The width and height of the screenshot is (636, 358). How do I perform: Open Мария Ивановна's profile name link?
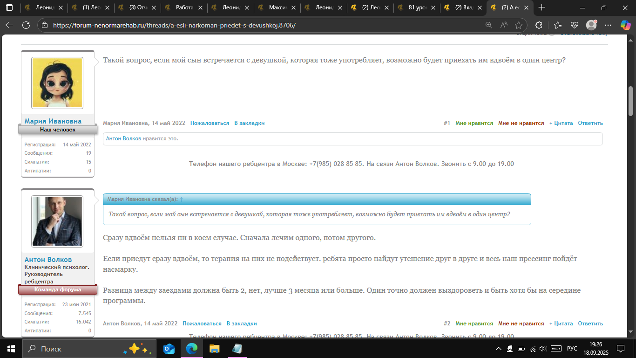pyautogui.click(x=53, y=121)
